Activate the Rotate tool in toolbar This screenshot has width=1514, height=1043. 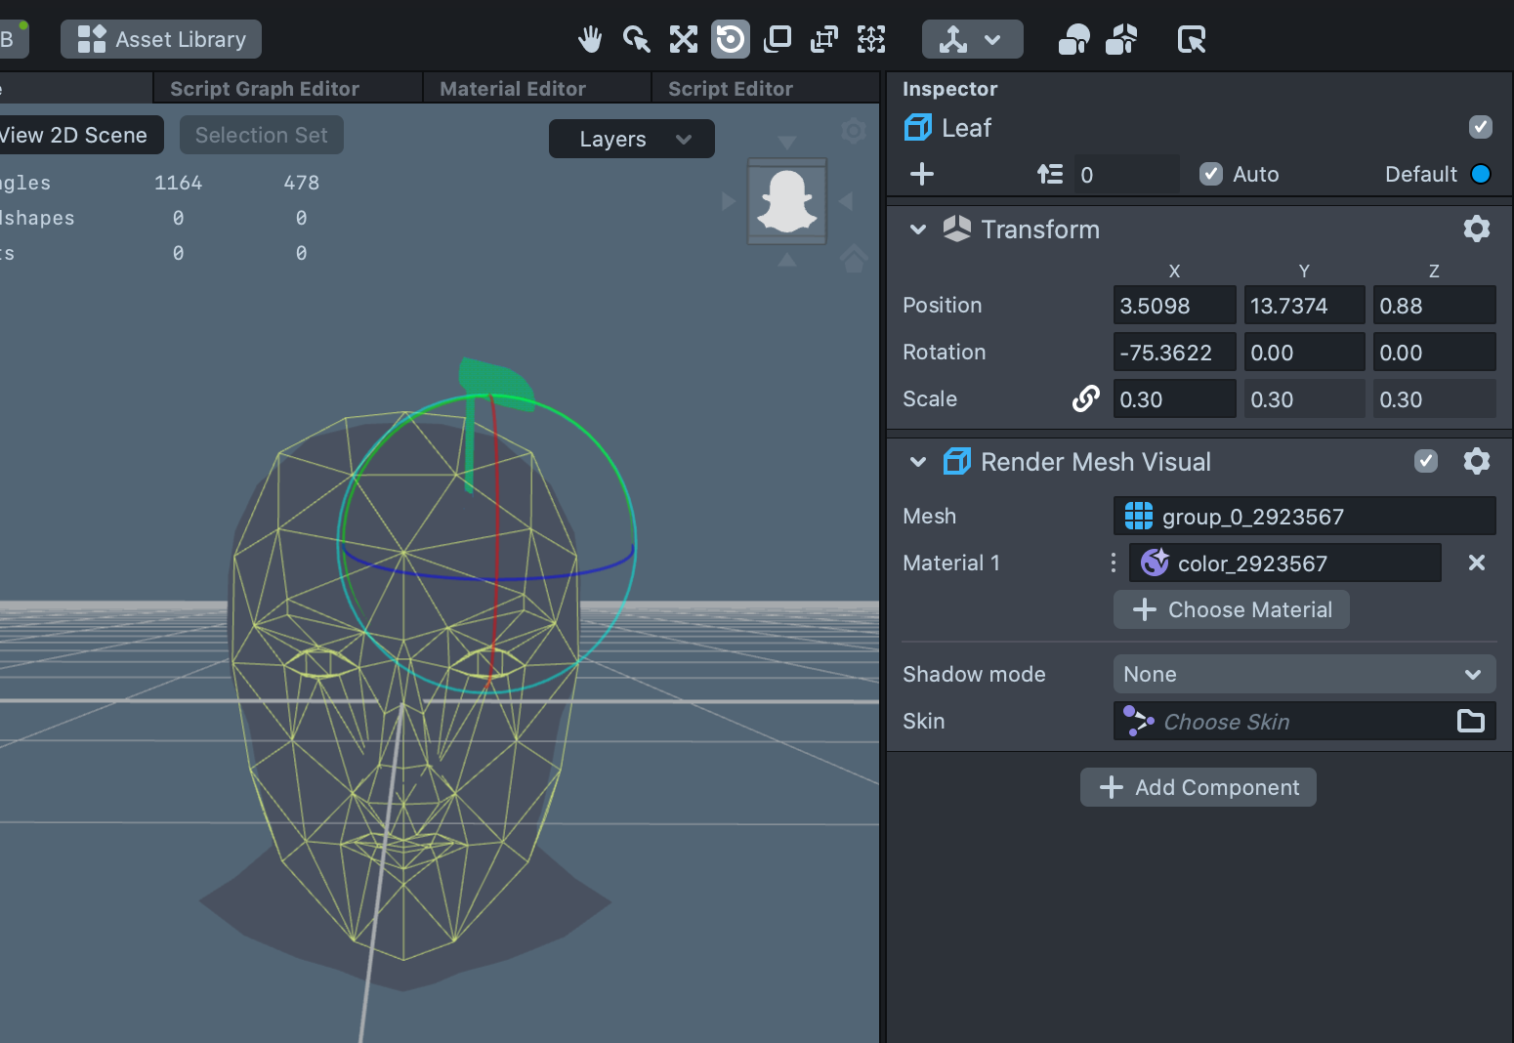730,40
